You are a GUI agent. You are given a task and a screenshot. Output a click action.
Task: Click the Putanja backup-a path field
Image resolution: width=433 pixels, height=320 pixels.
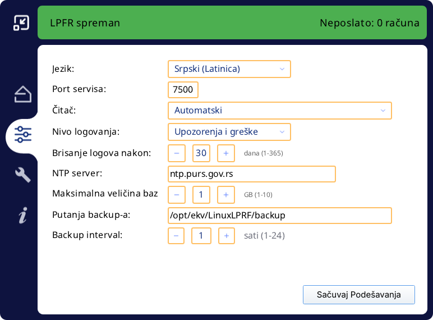[x=279, y=216]
